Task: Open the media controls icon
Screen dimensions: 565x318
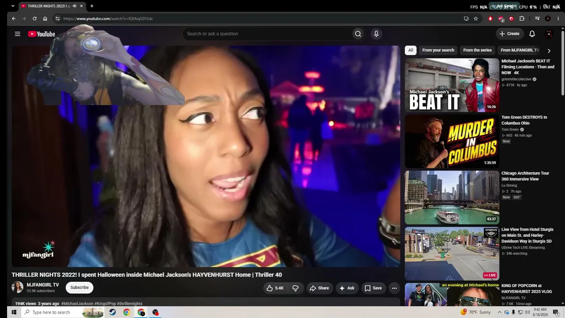Action: pyautogui.click(x=537, y=19)
